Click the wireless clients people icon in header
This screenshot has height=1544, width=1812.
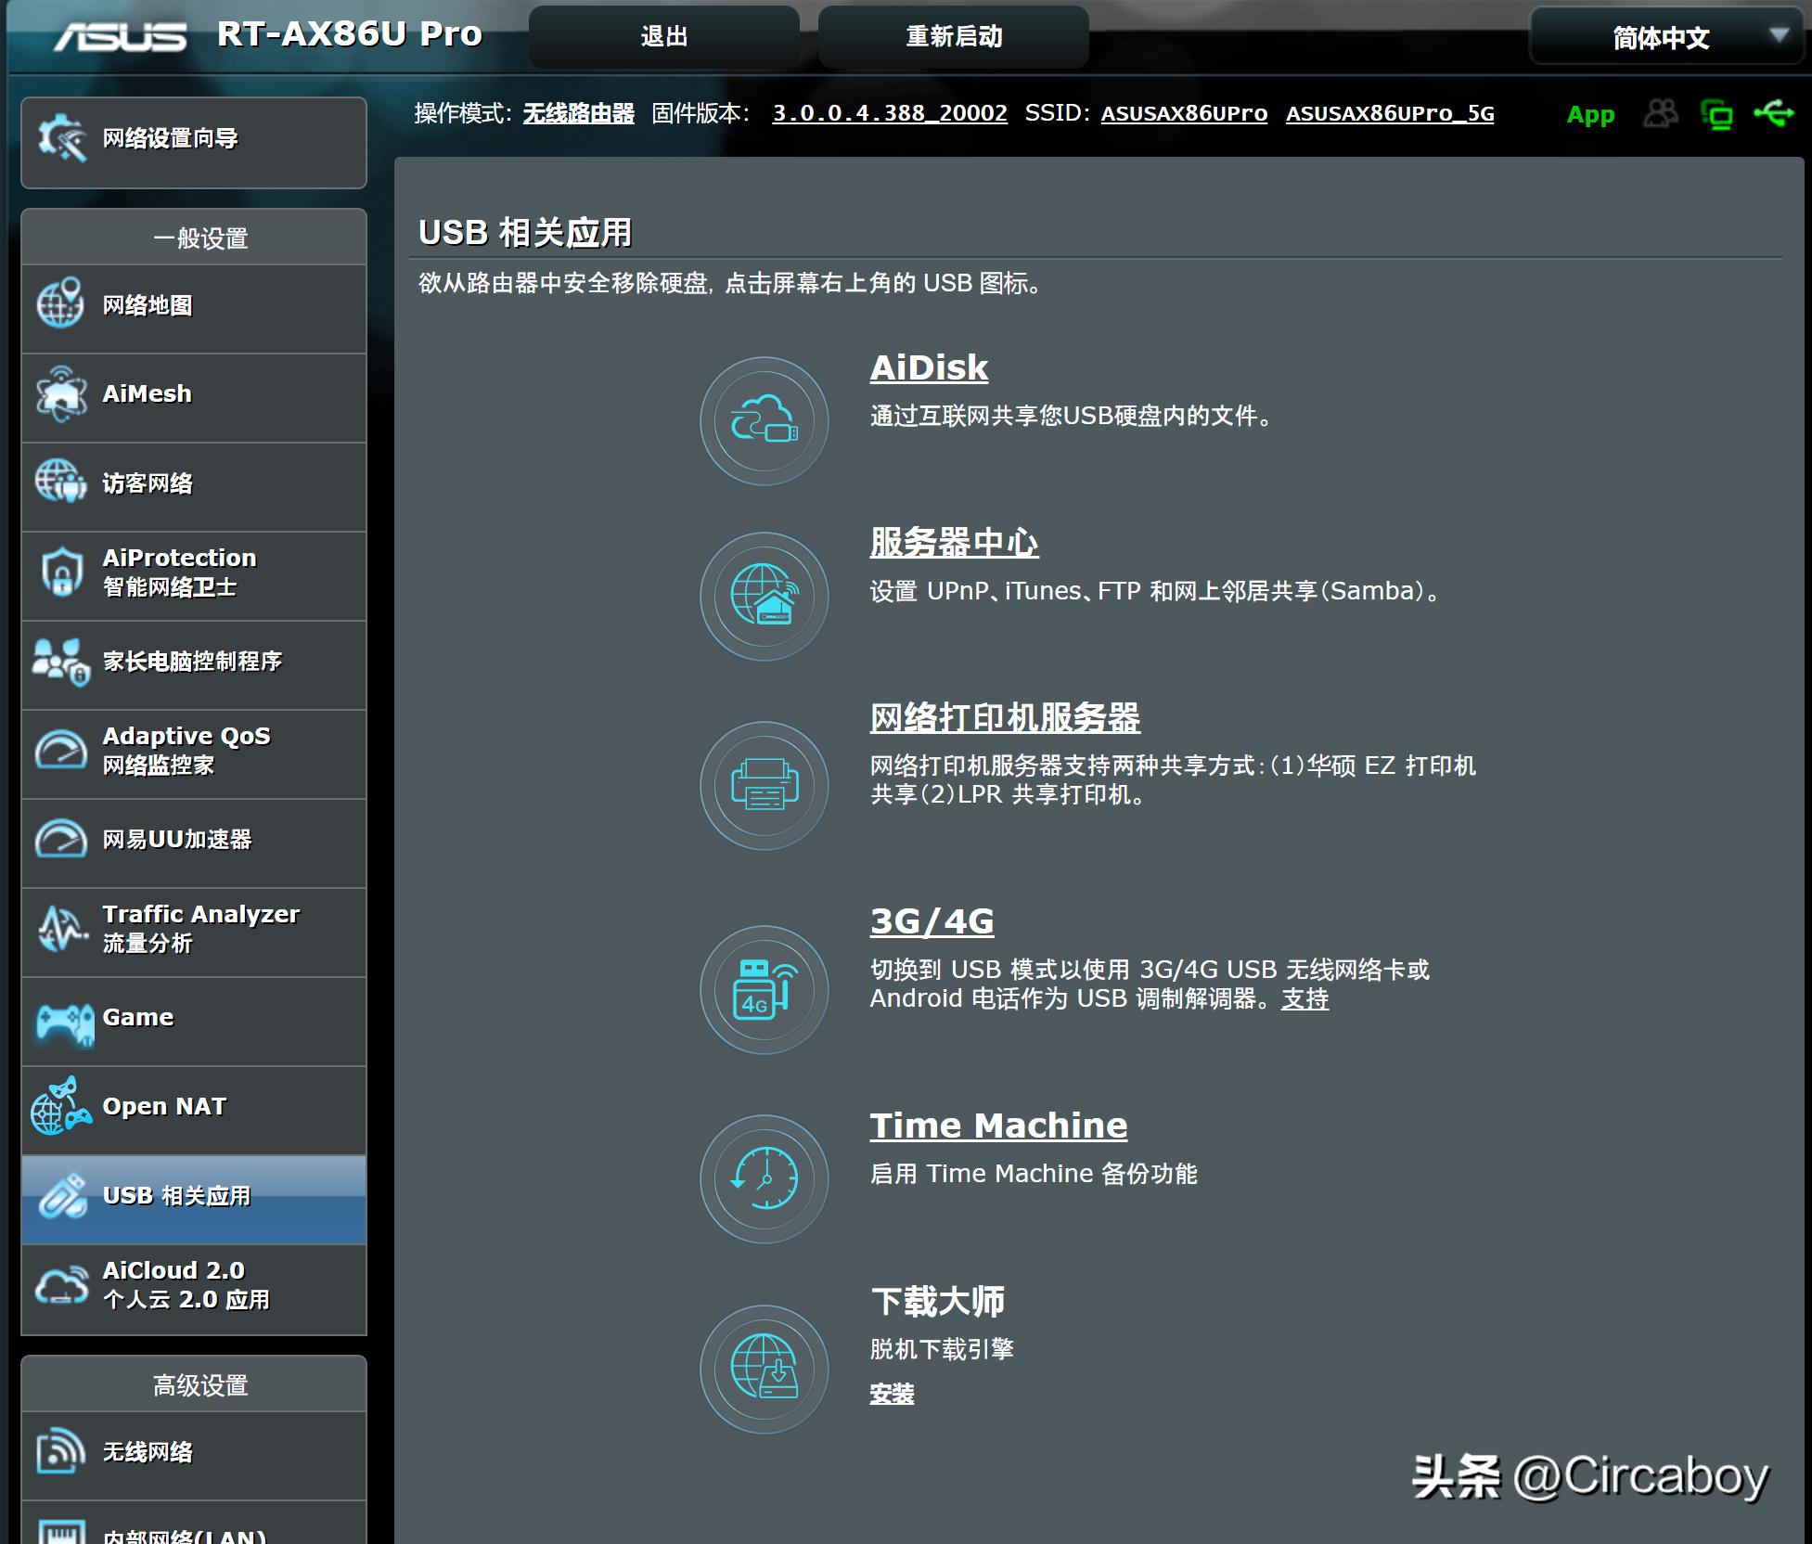[x=1661, y=113]
